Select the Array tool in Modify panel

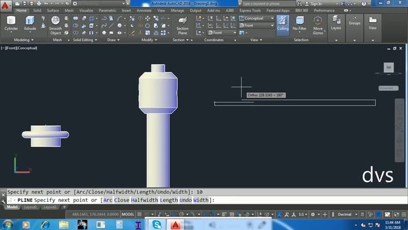tap(163, 33)
